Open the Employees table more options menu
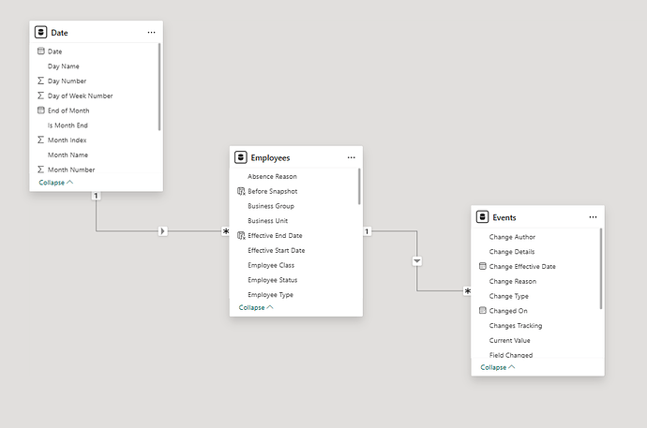This screenshot has height=428, width=647. [351, 158]
